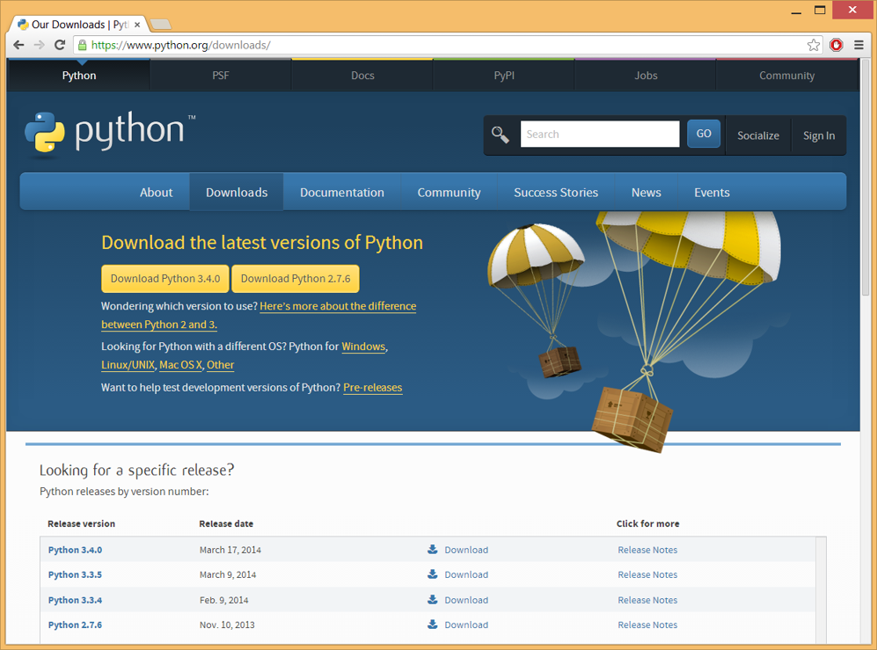Click the red extension icon in toolbar
This screenshot has width=877, height=650.
click(x=837, y=46)
